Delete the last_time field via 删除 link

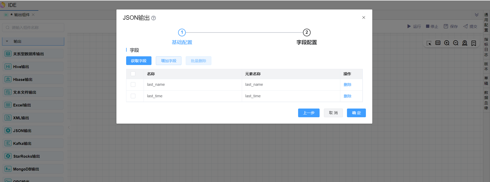click(347, 96)
